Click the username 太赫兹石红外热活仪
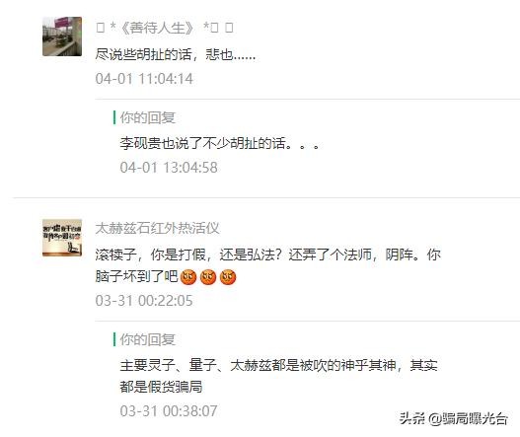Screen dimensions: 520x437 point(157,228)
